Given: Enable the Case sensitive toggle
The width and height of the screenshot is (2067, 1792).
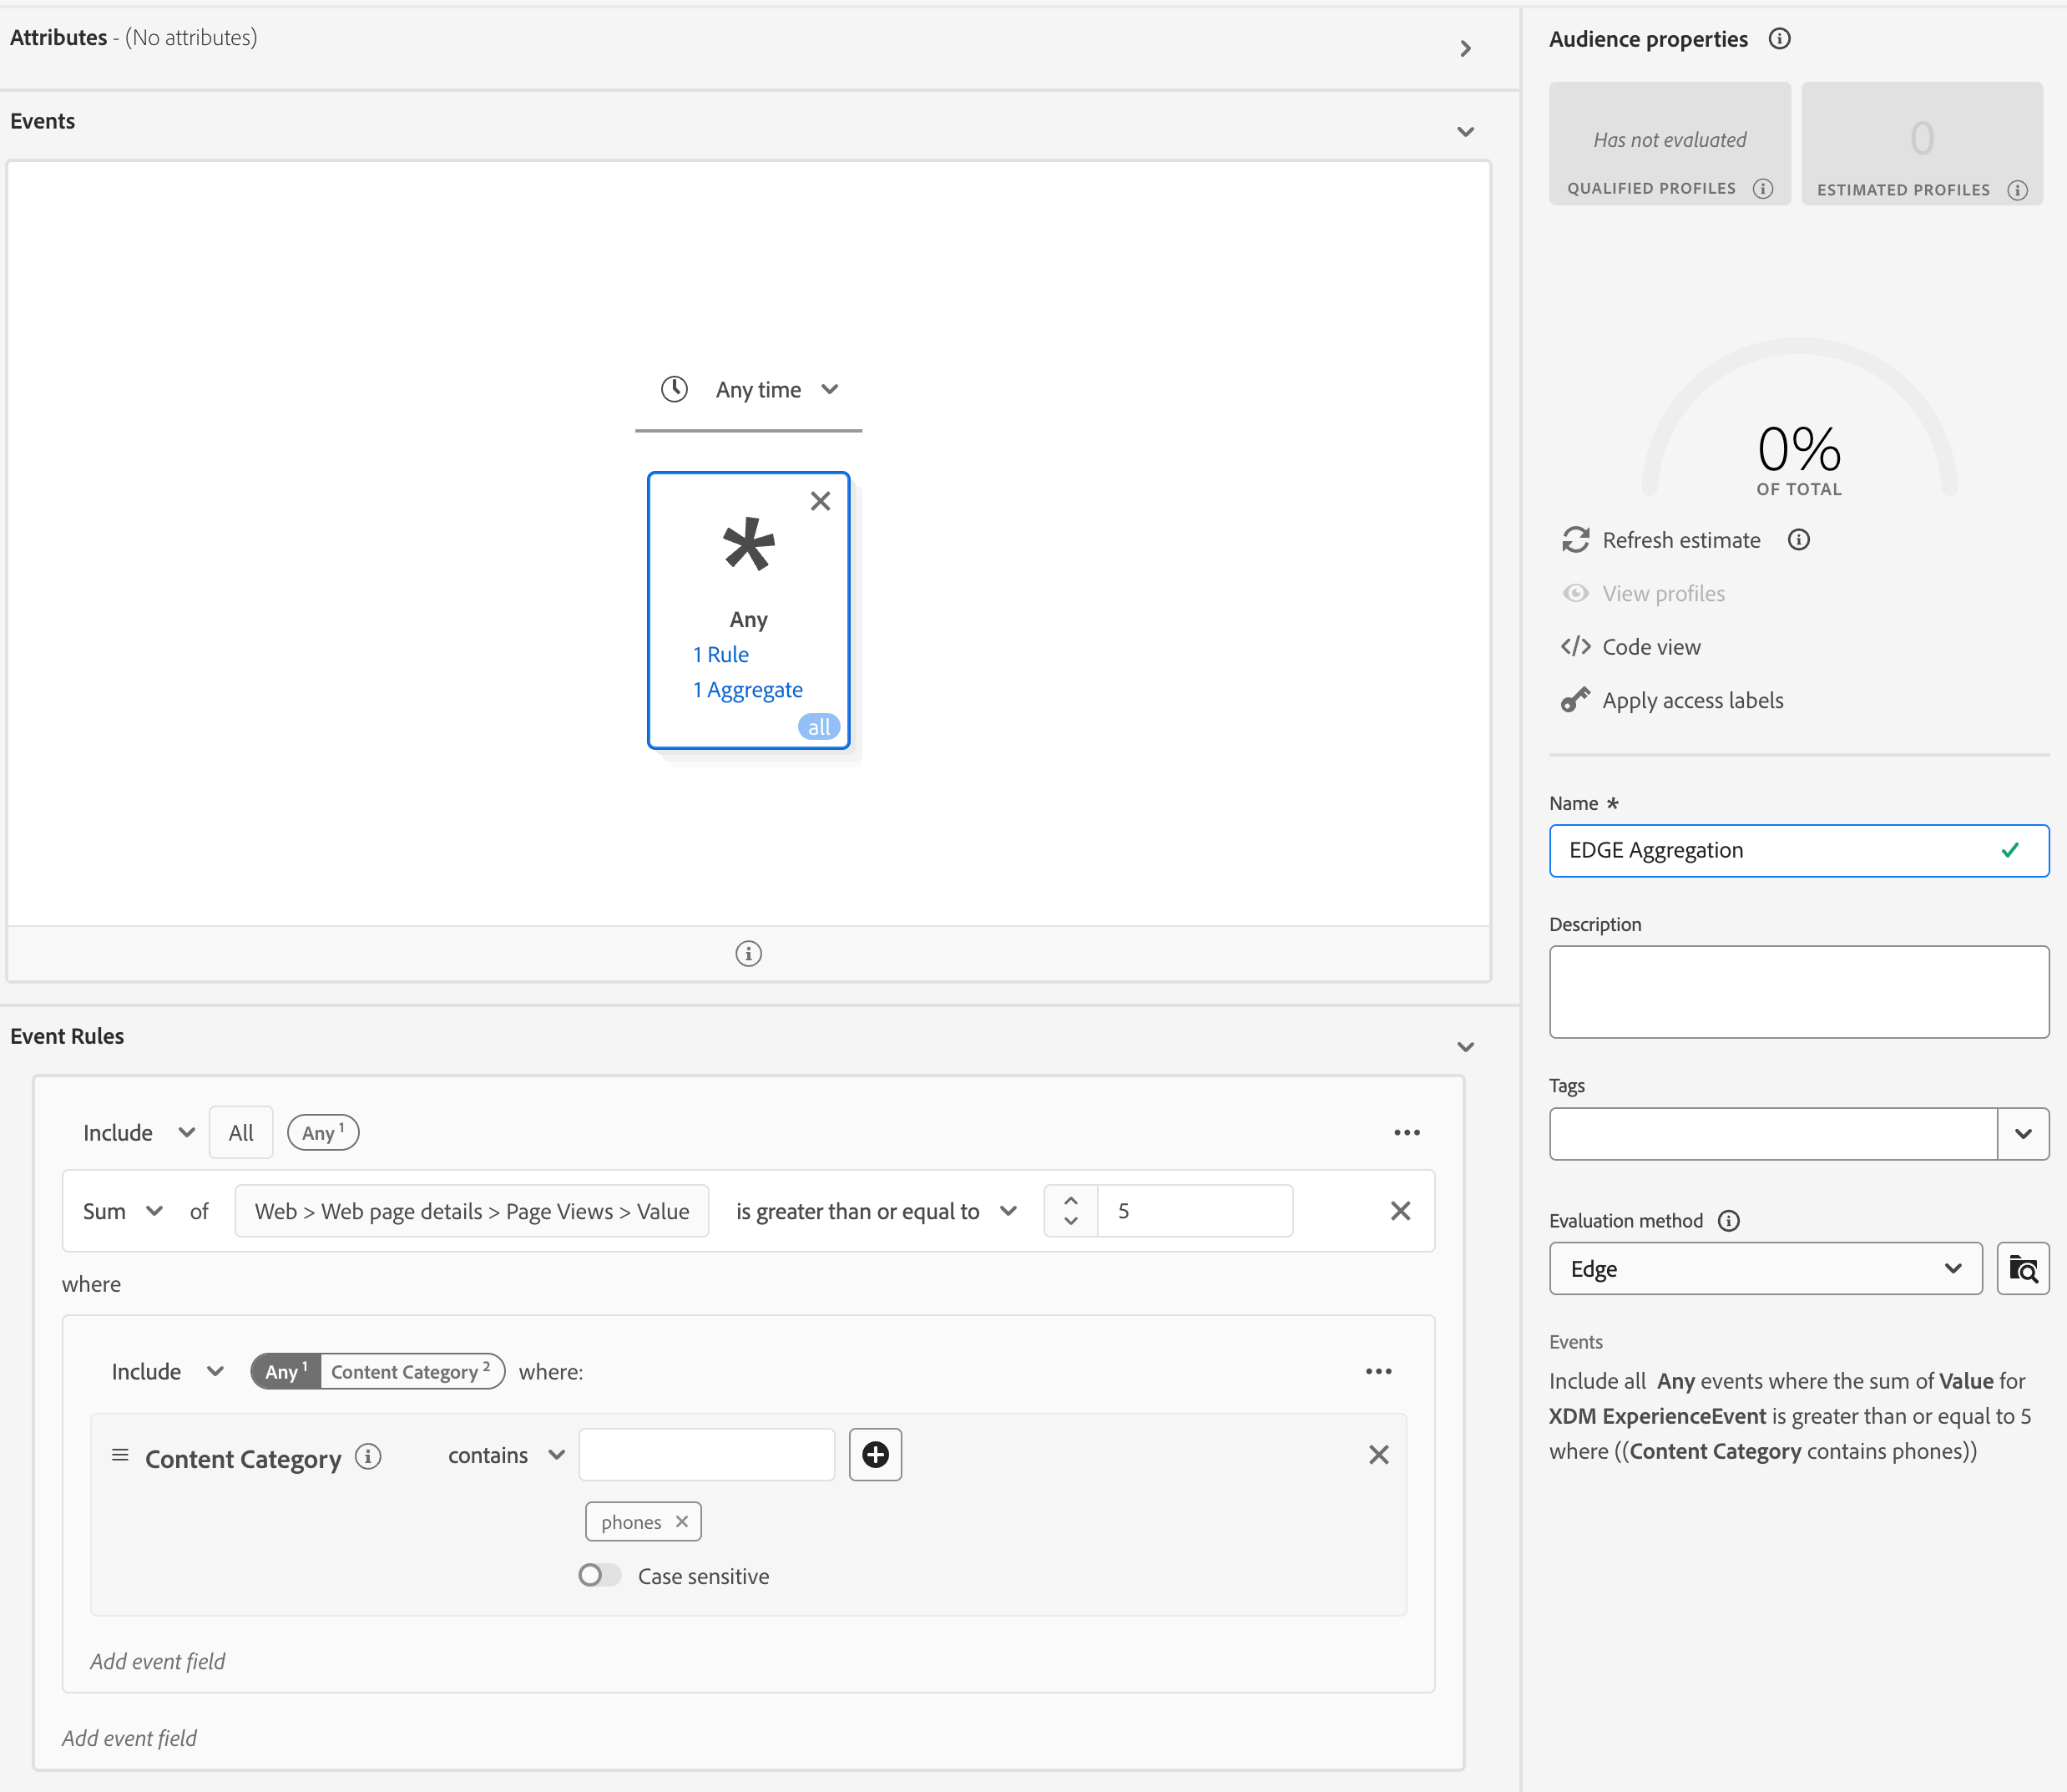Looking at the screenshot, I should 599,1575.
